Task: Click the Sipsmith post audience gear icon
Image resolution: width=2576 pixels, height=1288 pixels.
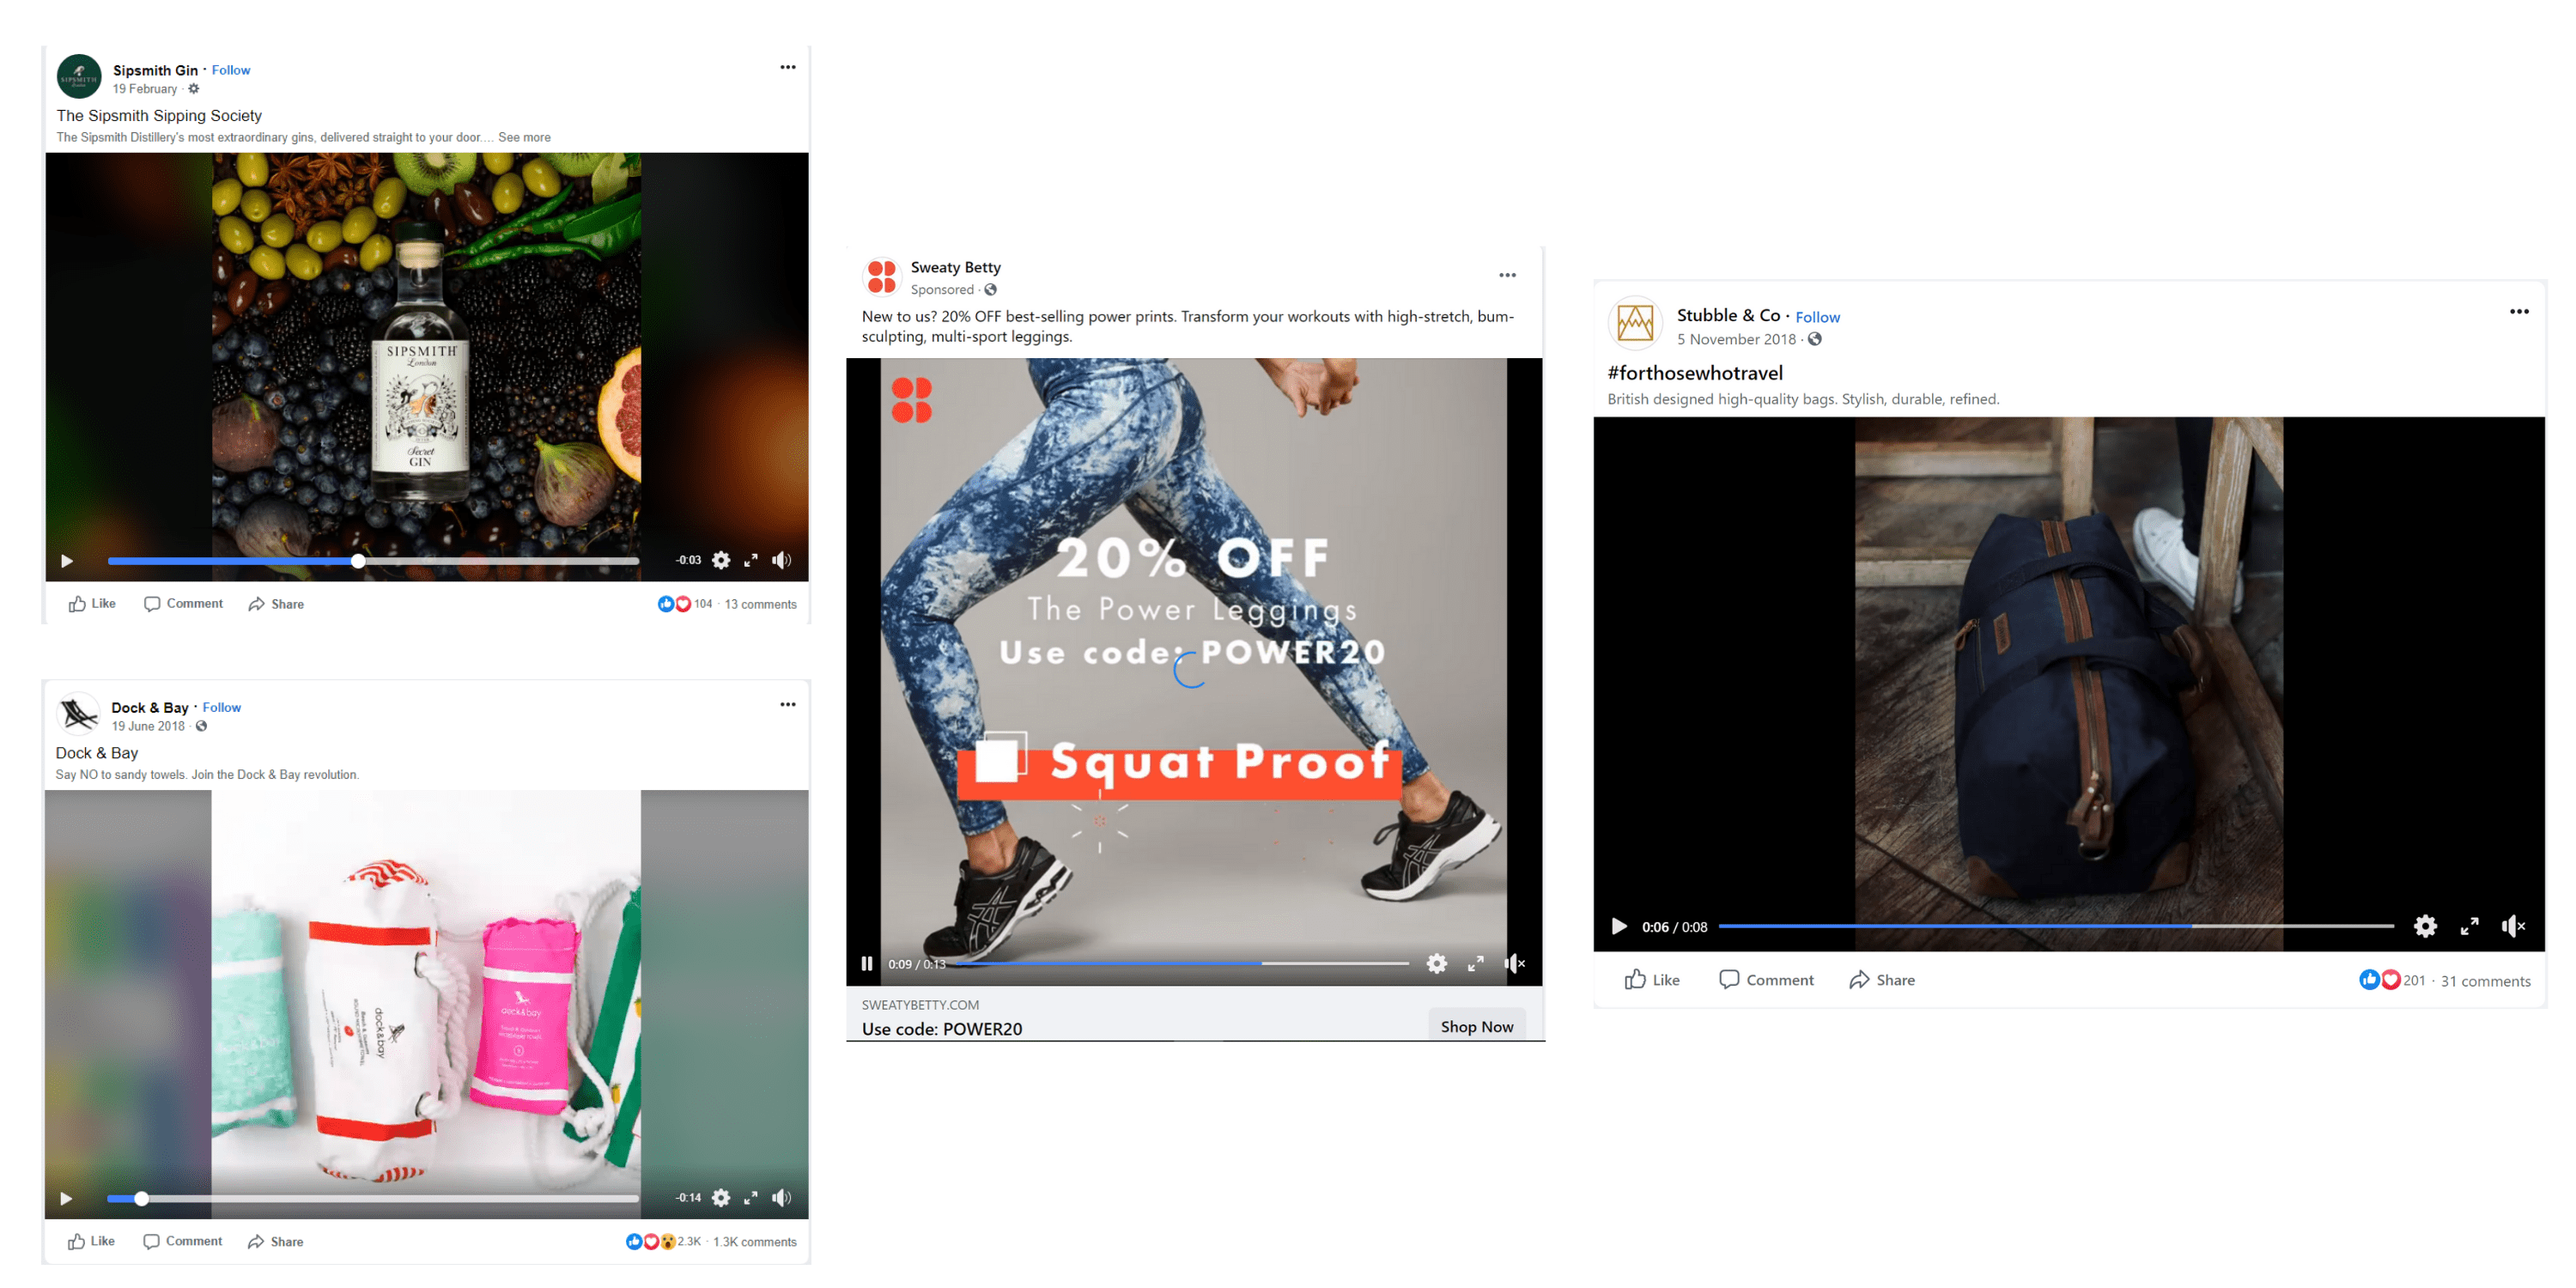Action: [194, 89]
